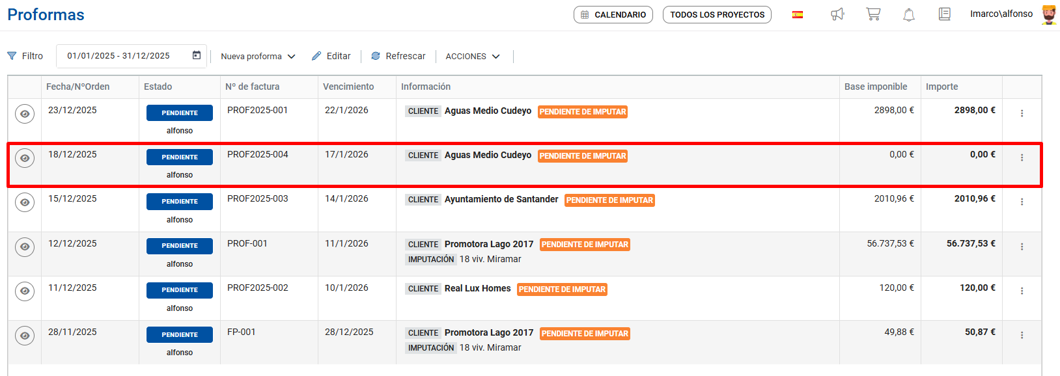Open three-dot menu for PROF-001 row

(x=1022, y=247)
